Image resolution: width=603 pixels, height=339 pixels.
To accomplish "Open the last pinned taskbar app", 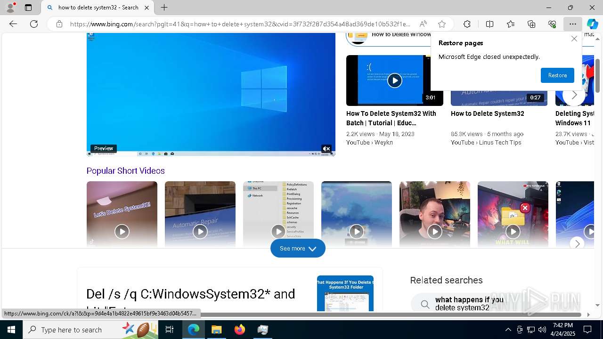I will click(x=262, y=330).
